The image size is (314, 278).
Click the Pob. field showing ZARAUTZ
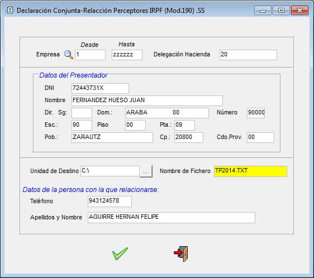pyautogui.click(x=112, y=137)
